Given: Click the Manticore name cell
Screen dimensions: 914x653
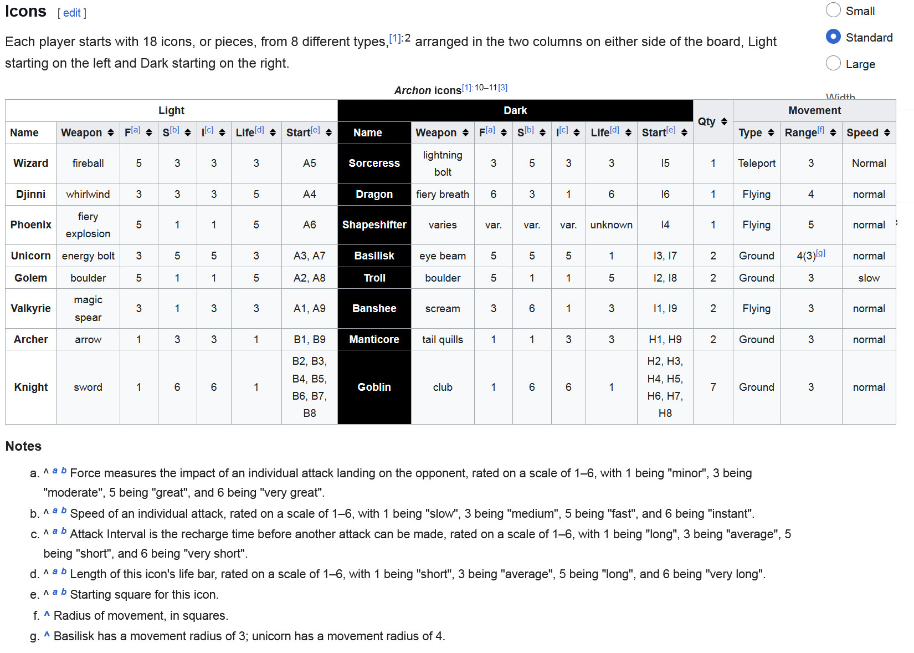Looking at the screenshot, I should pyautogui.click(x=374, y=339).
